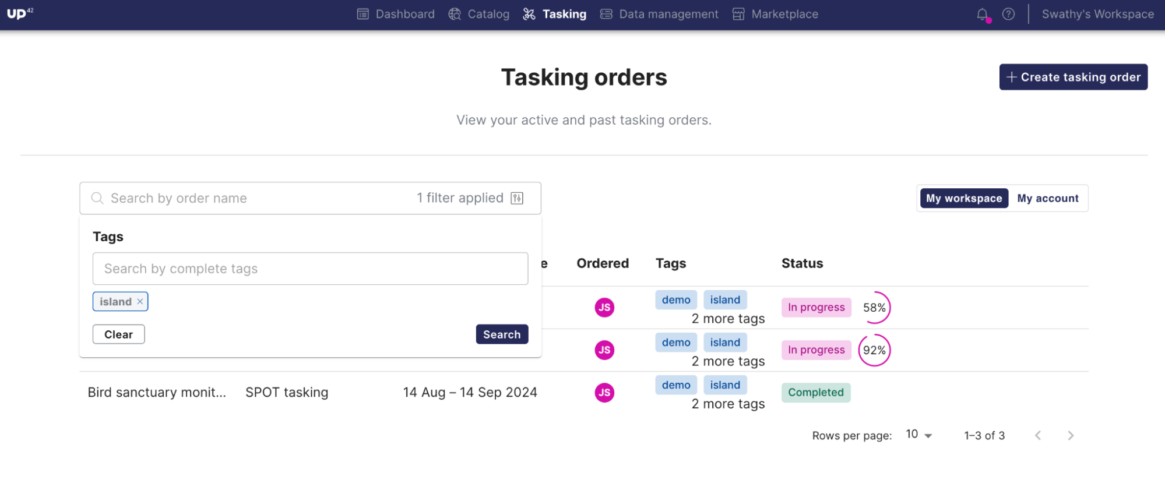The width and height of the screenshot is (1165, 490).
Task: Expand 2 more tags in the 58% row
Action: point(728,319)
